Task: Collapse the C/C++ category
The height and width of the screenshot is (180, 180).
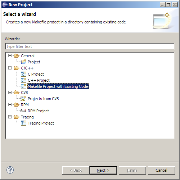Action: coord(10,68)
